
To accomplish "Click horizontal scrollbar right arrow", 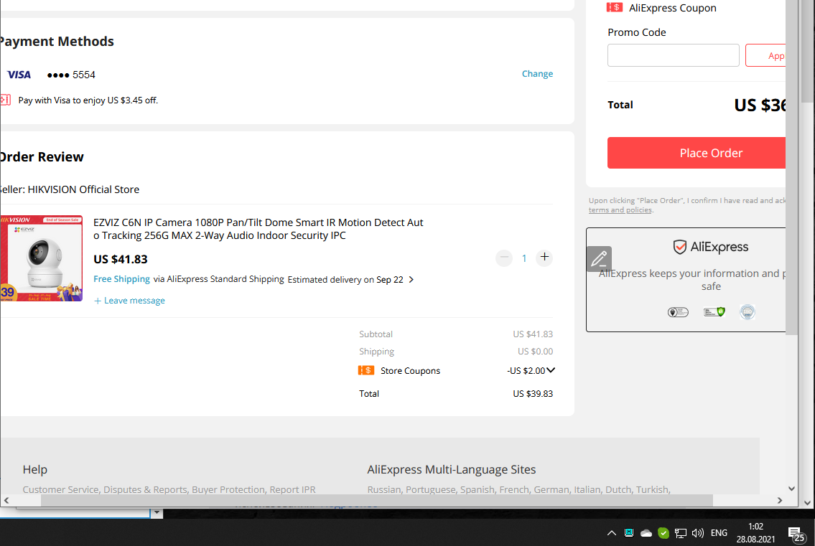I will pyautogui.click(x=780, y=500).
